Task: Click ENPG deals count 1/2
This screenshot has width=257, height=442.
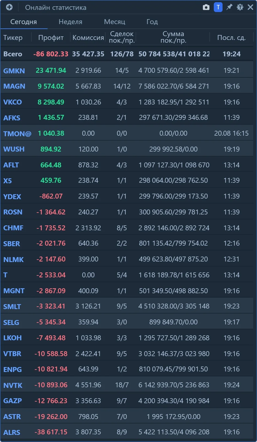Action: (x=122, y=369)
